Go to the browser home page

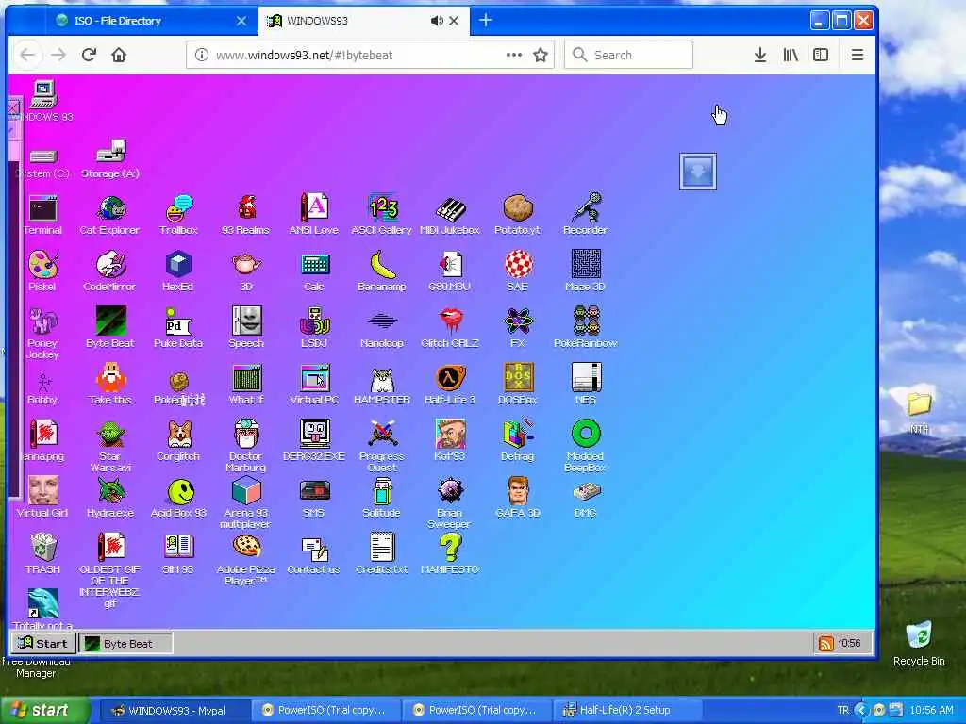(119, 55)
